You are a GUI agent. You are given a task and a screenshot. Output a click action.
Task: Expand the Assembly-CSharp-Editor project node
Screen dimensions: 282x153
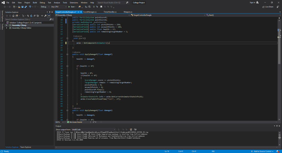pos(7,28)
